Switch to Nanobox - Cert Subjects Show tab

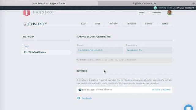(x=49, y=3)
